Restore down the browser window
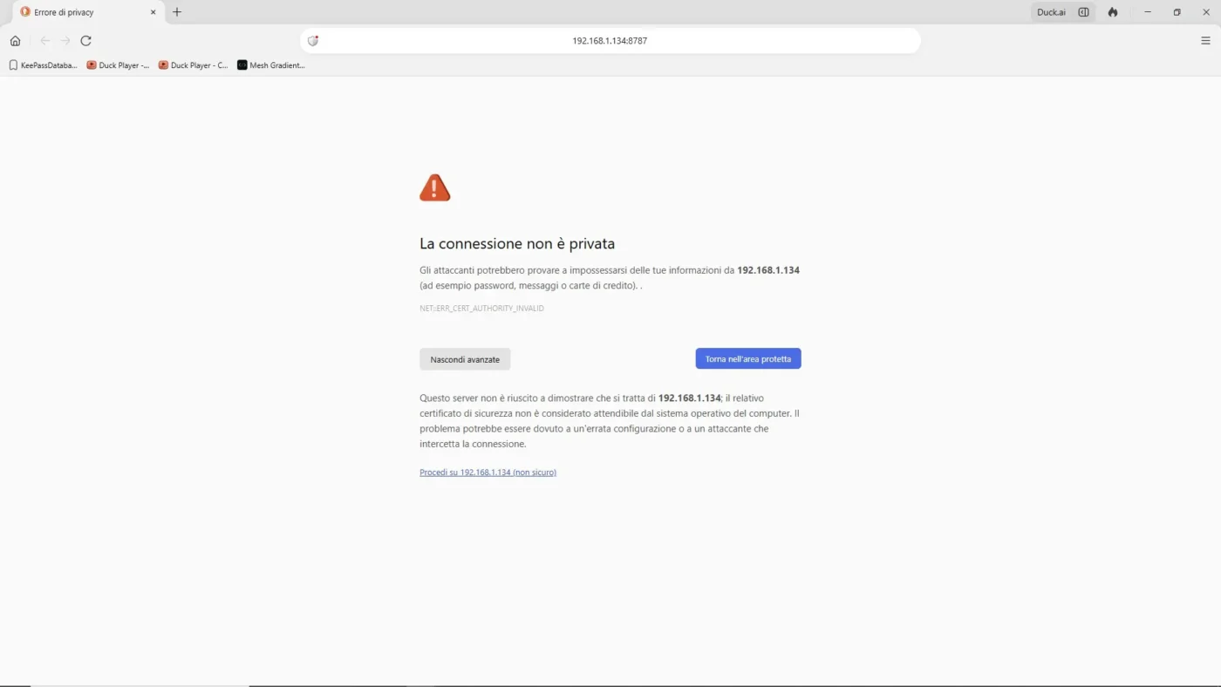 tap(1177, 12)
